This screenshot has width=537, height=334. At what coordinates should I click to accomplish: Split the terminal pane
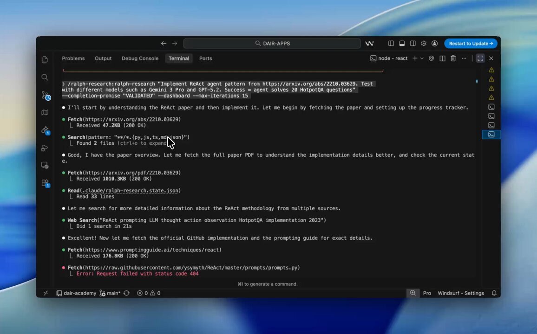[x=443, y=58]
